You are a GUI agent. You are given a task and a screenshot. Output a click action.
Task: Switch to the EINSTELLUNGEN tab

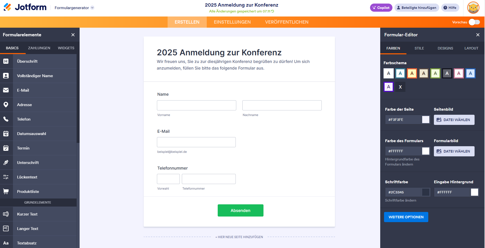[x=232, y=22]
